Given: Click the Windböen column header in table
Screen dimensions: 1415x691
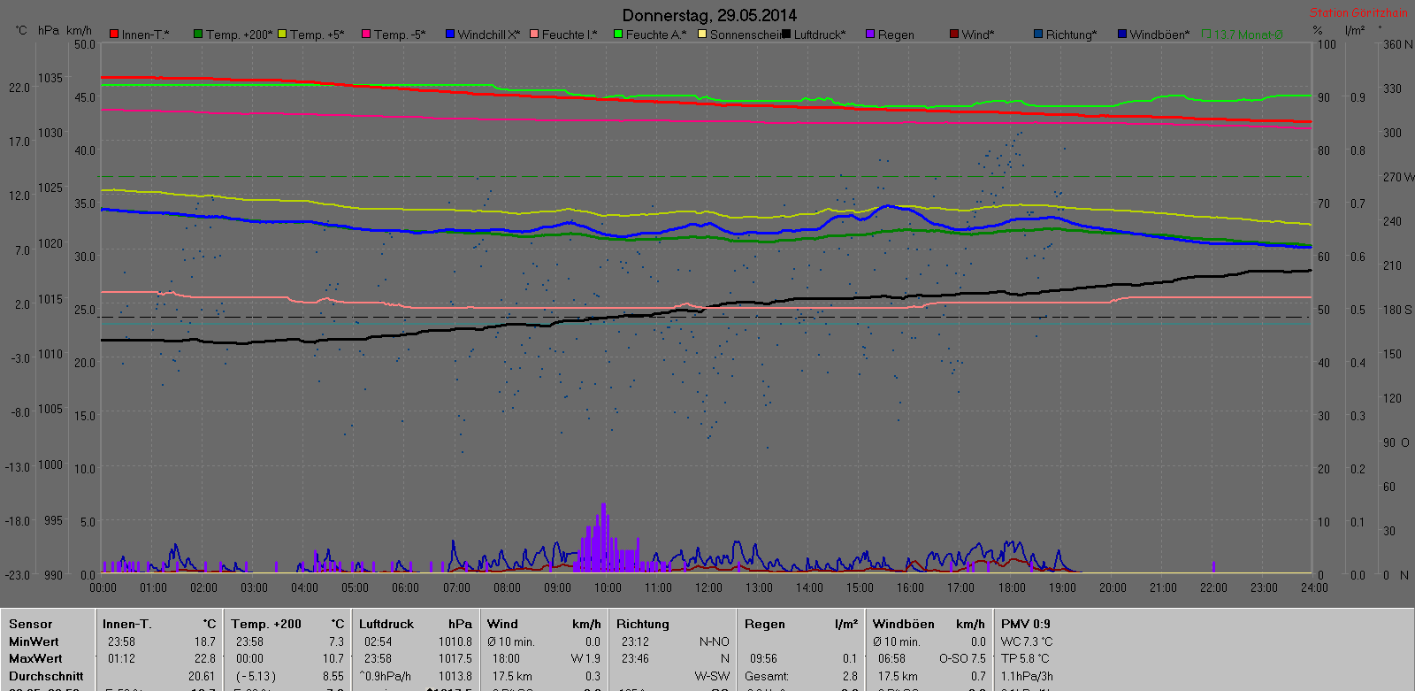Looking at the screenshot, I should click(904, 624).
